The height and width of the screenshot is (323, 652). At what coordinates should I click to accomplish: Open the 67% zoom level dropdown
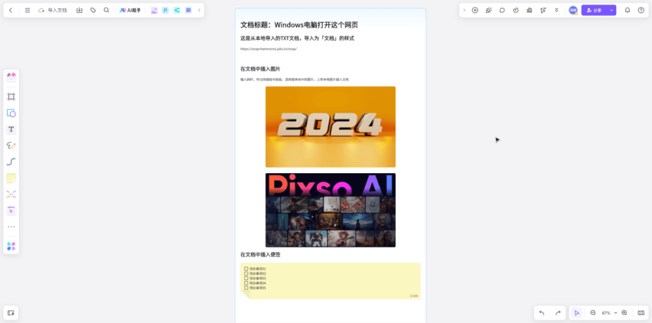(x=609, y=313)
